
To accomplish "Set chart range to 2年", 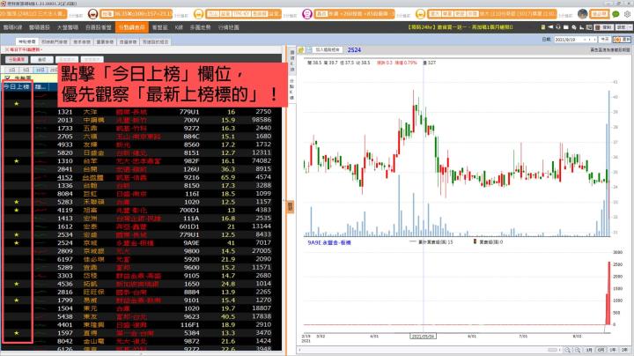I will pos(624,350).
